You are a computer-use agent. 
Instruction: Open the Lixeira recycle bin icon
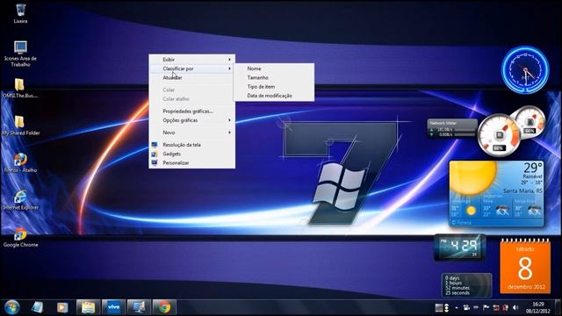coord(20,14)
